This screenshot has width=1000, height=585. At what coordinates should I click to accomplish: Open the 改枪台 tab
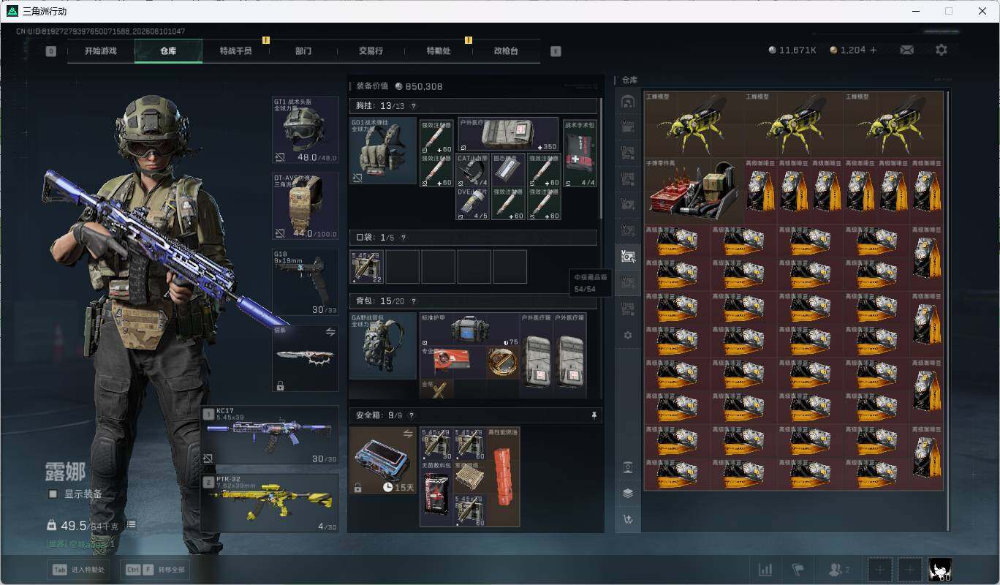tap(506, 51)
